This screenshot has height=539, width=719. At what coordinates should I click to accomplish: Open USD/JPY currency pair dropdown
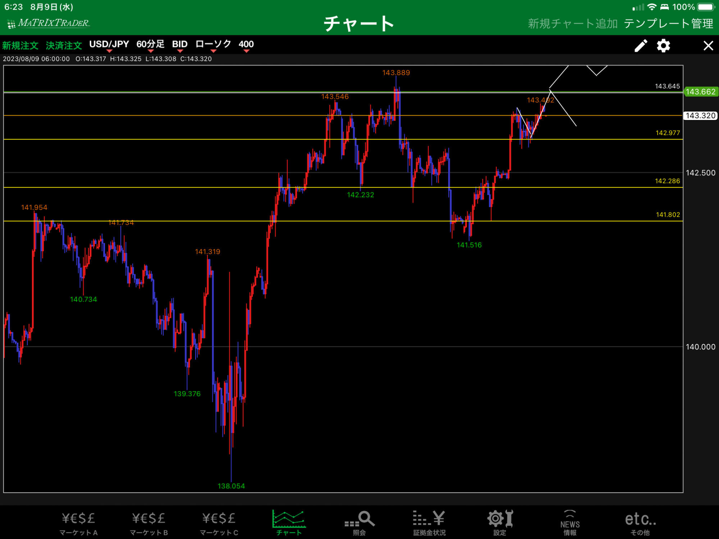point(109,45)
